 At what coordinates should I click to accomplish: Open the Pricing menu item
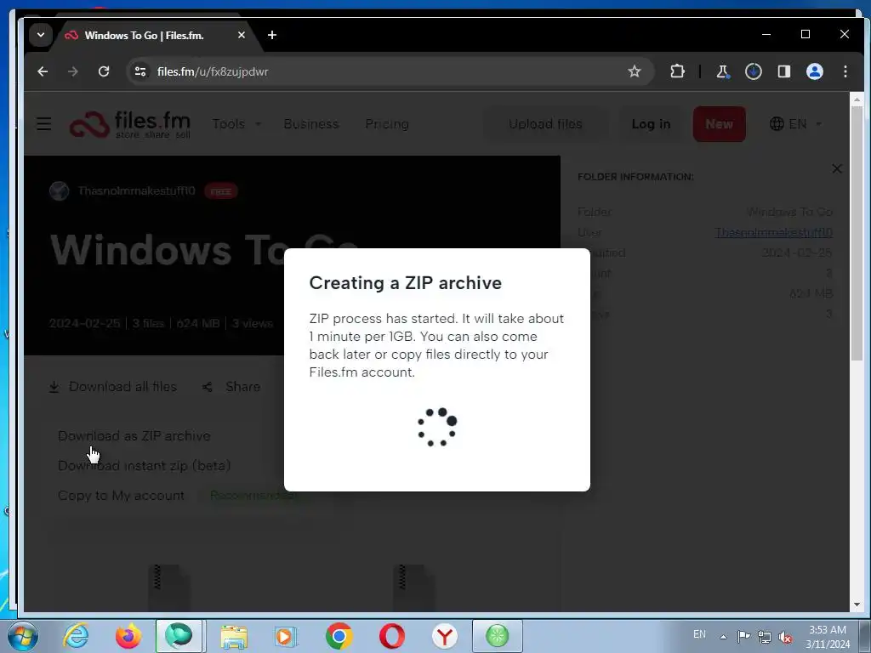[387, 124]
